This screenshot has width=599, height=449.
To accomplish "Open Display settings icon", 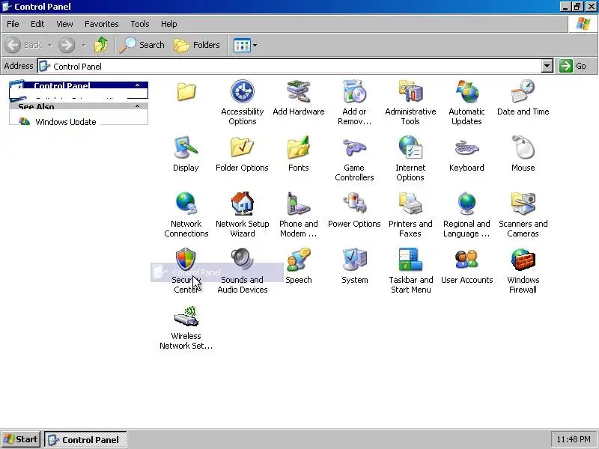I will (186, 147).
